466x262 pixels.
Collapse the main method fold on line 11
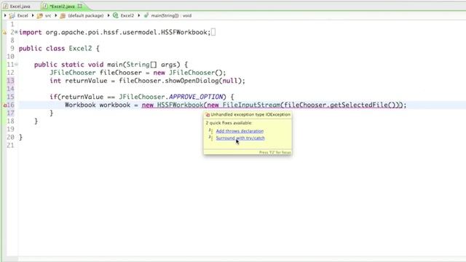16,65
